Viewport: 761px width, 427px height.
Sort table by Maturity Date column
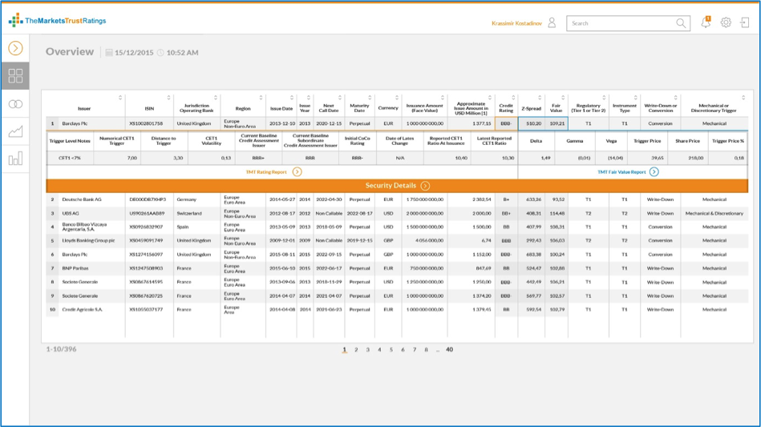tap(370, 98)
